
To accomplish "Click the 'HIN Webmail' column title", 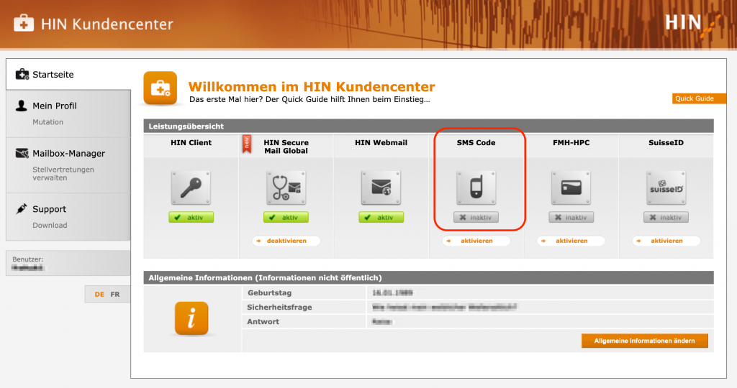I will coord(381,143).
